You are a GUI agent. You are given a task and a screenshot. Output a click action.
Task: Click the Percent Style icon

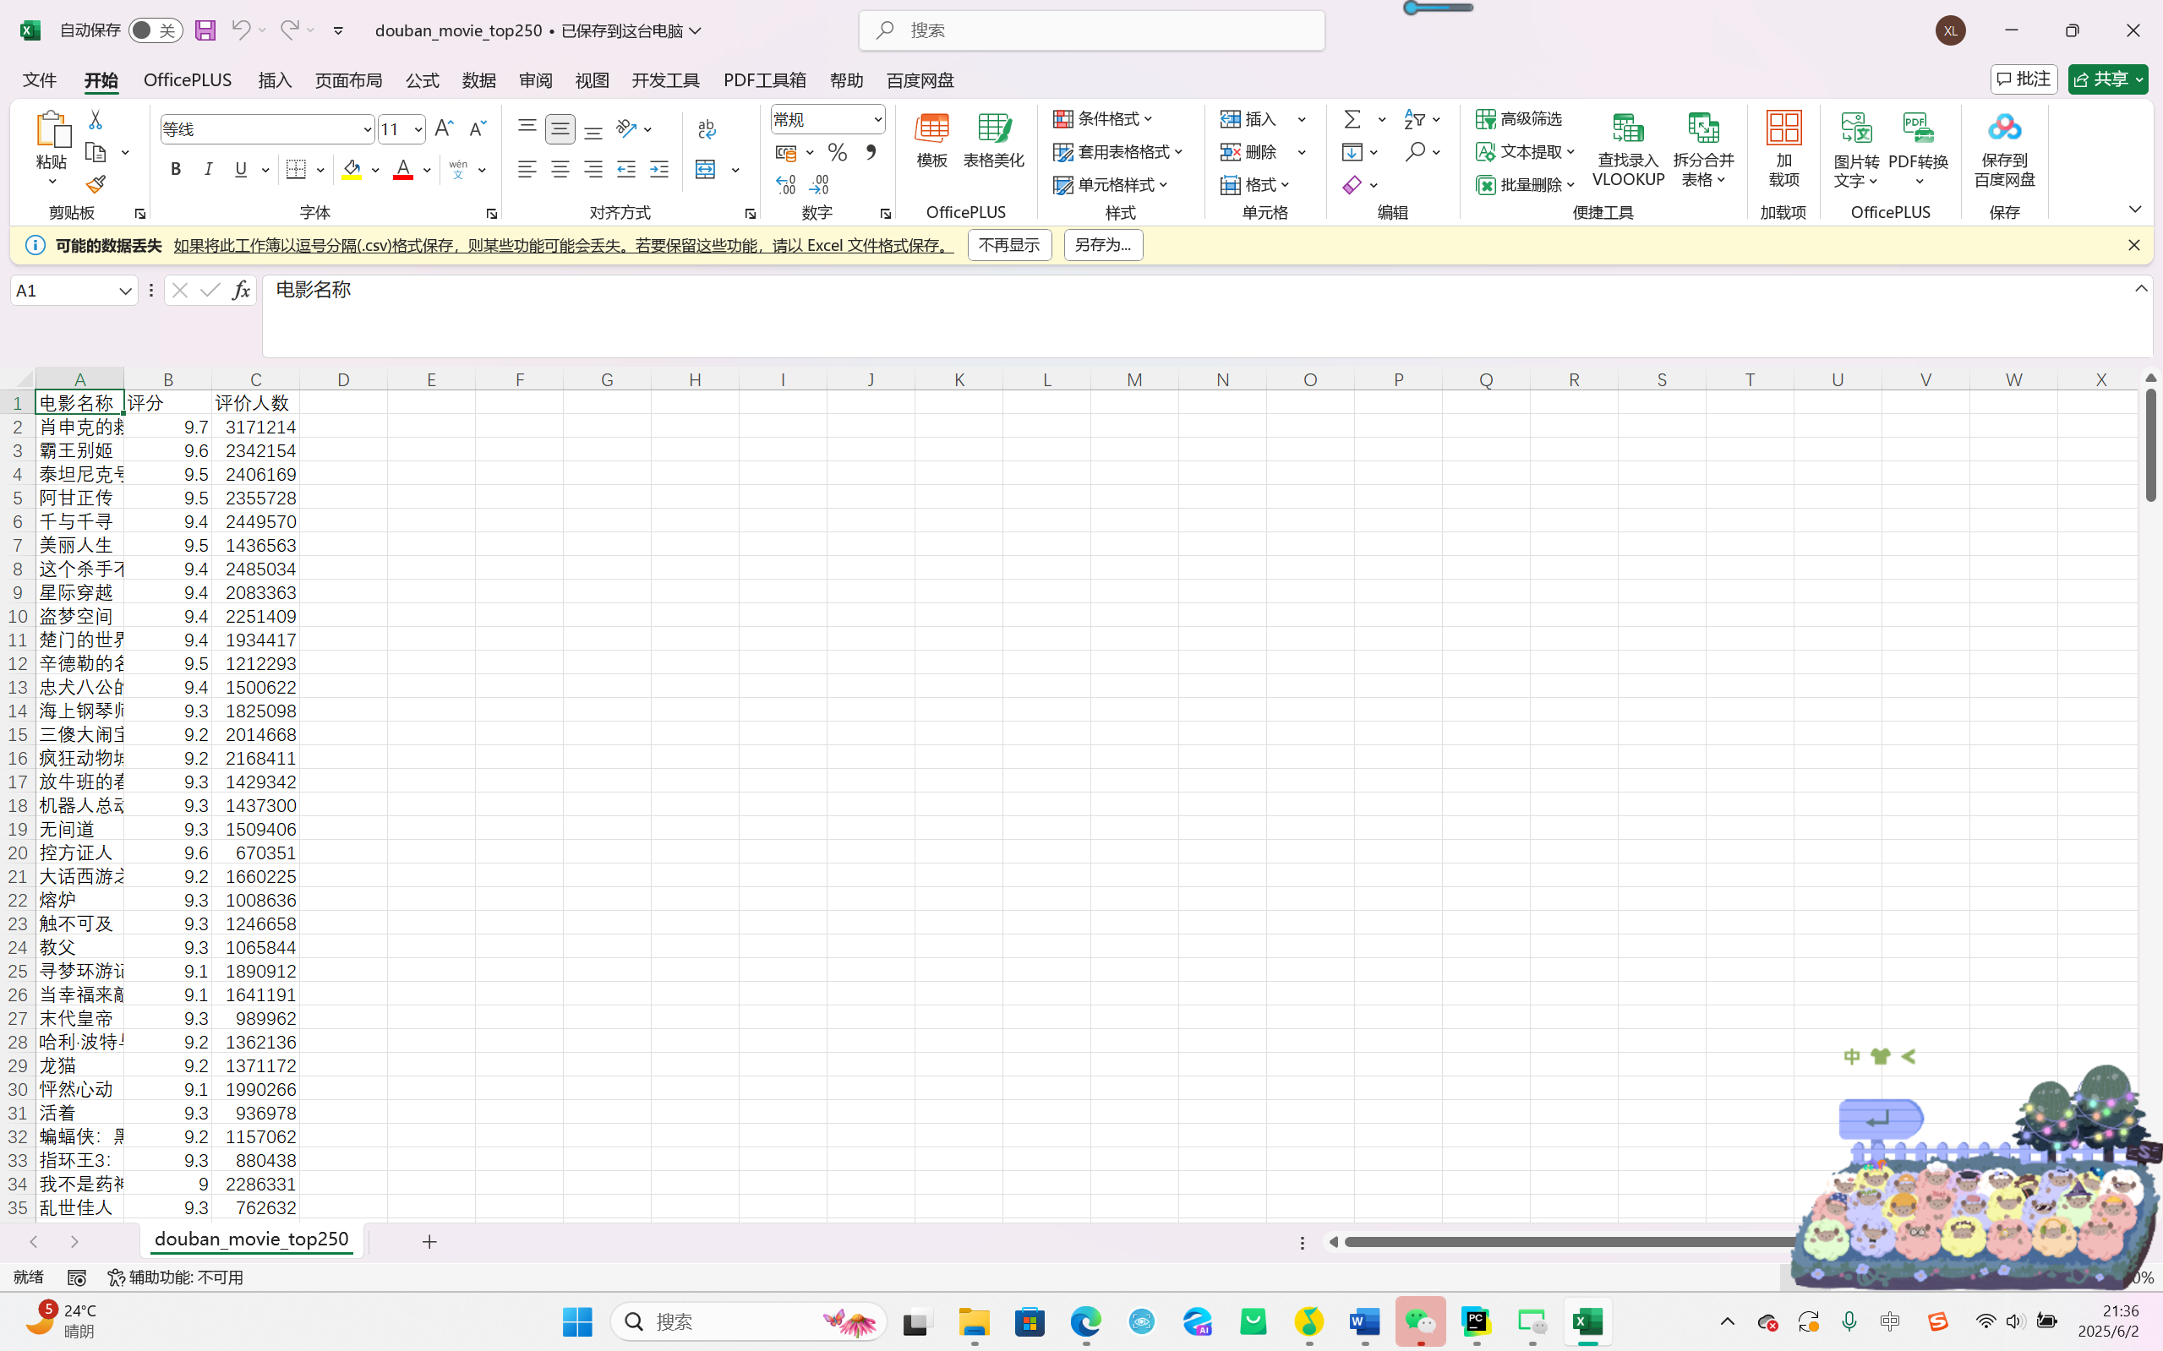point(837,153)
